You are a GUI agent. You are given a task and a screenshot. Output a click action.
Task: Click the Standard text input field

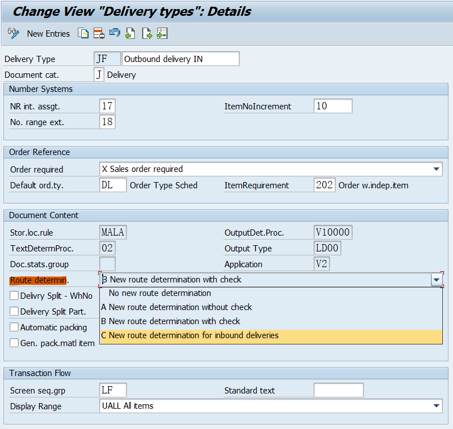coord(337,390)
